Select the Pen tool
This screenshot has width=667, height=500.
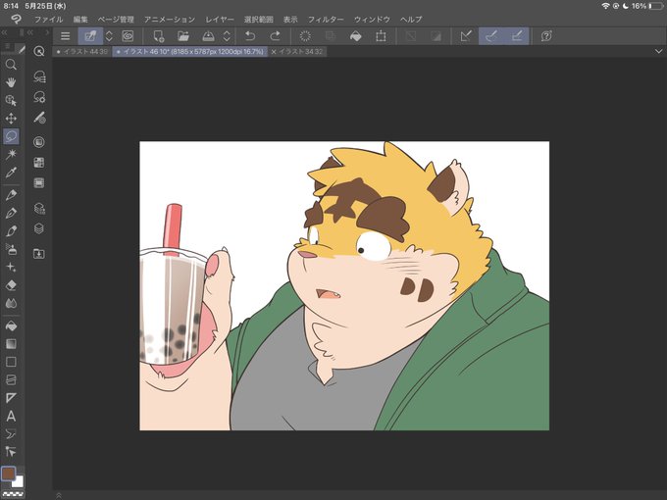[x=11, y=195]
